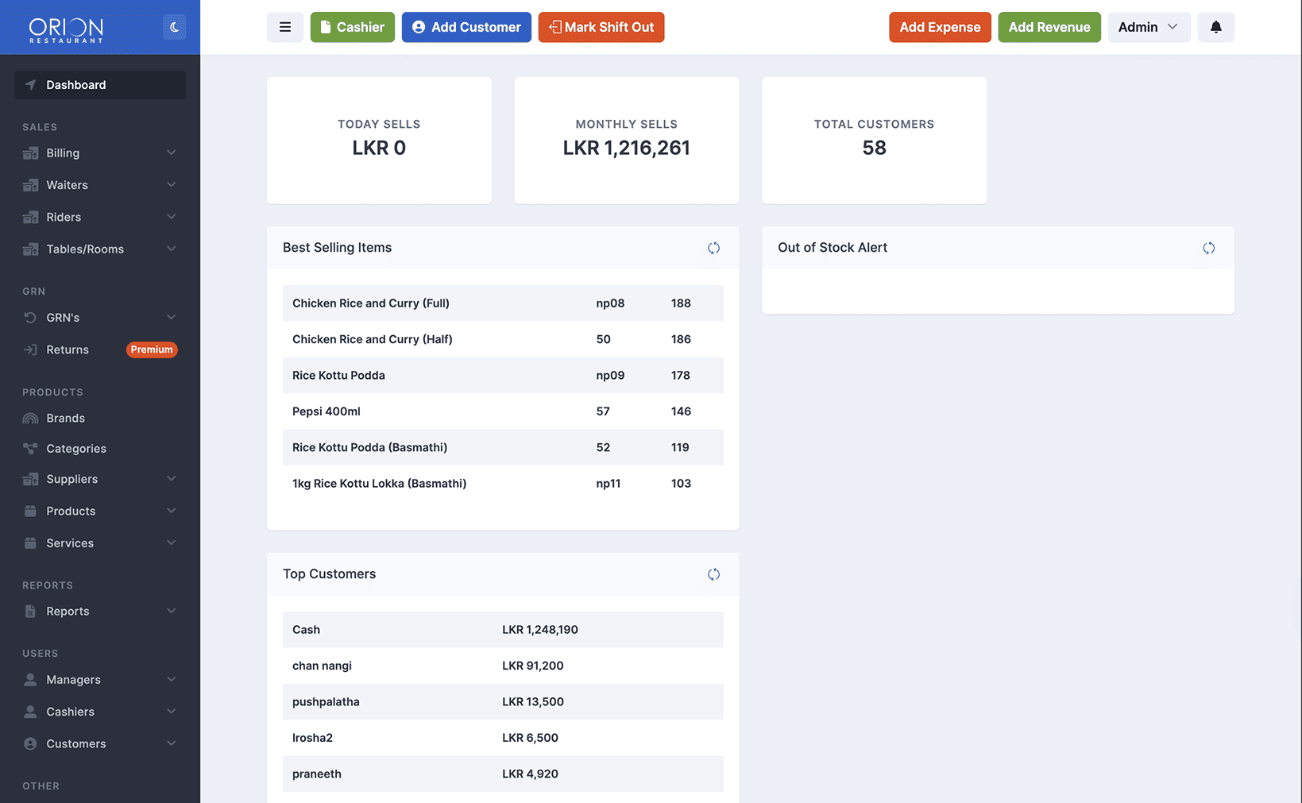Click the Billing sidebar icon
Screen dimensions: 1302x803
click(x=30, y=153)
